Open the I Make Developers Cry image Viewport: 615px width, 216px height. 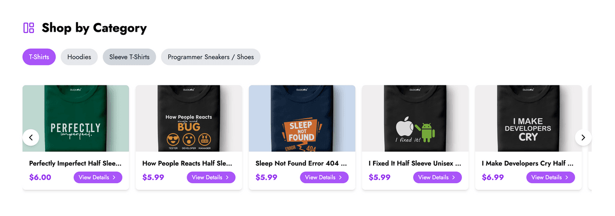[528, 118]
